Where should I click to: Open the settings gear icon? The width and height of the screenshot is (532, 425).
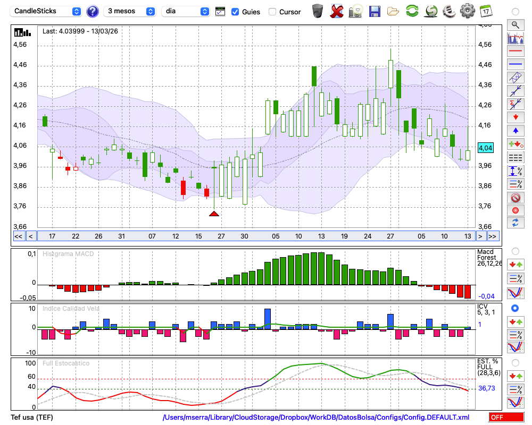tap(467, 11)
